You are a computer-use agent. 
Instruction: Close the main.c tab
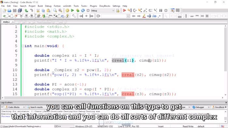(13, 22)
